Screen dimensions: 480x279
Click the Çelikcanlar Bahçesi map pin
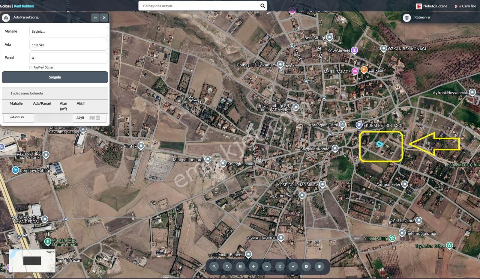(x=249, y=254)
